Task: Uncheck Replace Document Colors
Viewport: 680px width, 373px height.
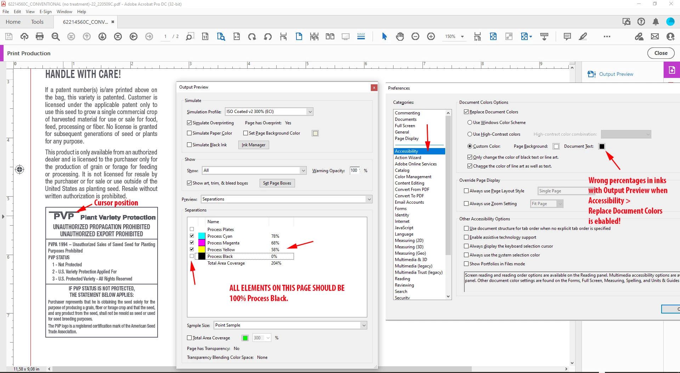Action: pos(466,112)
